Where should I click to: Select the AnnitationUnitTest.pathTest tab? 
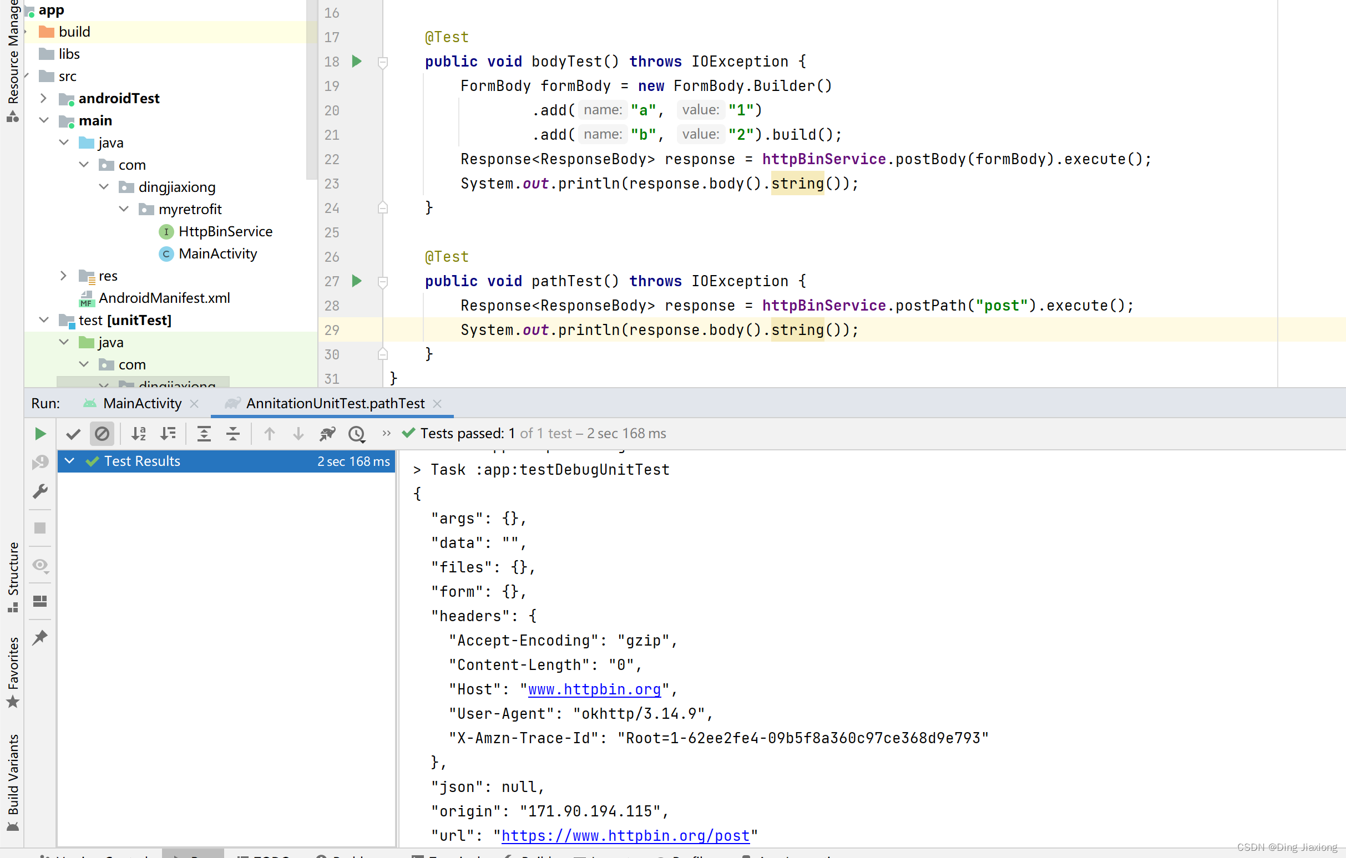(332, 403)
